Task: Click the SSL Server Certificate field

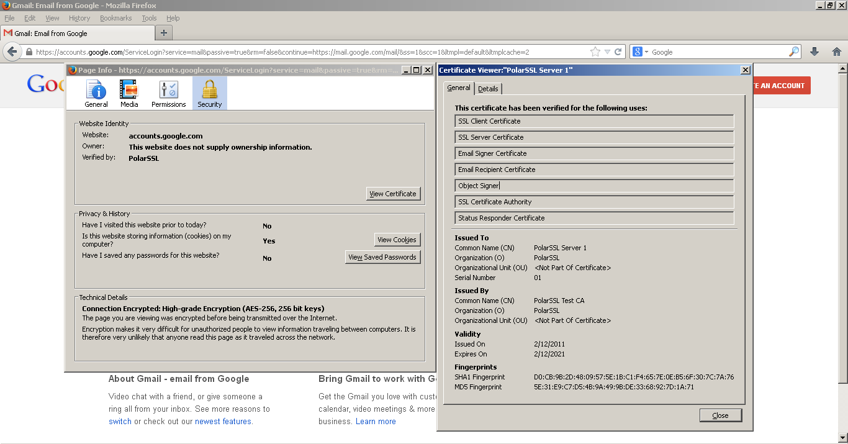Action: (x=594, y=137)
